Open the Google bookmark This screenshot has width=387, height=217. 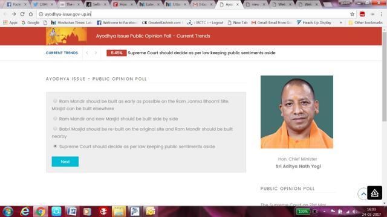pos(30,23)
